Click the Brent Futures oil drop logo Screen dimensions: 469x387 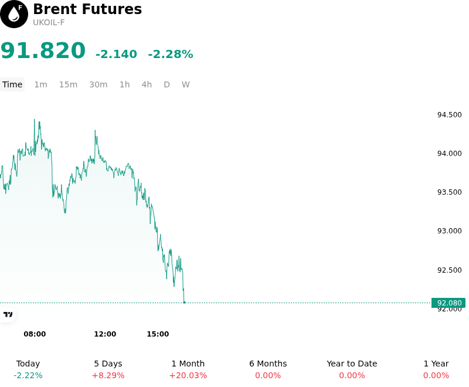(14, 14)
